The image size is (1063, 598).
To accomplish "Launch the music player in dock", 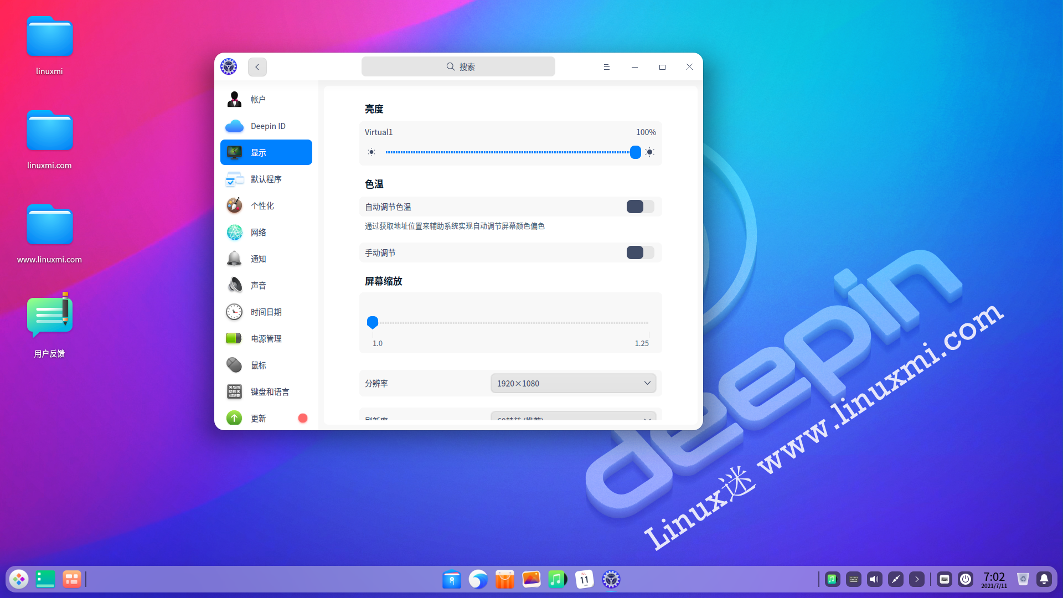I will pos(558,579).
